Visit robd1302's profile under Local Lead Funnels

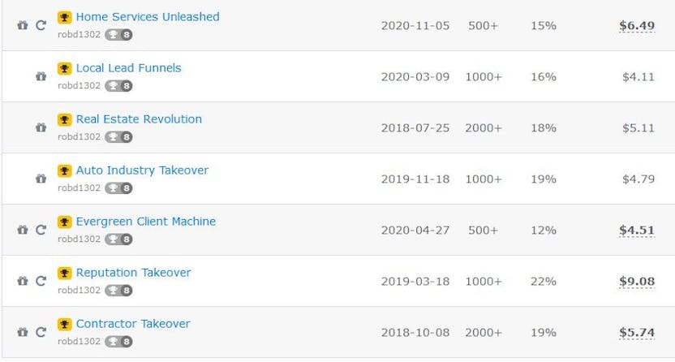(x=80, y=86)
